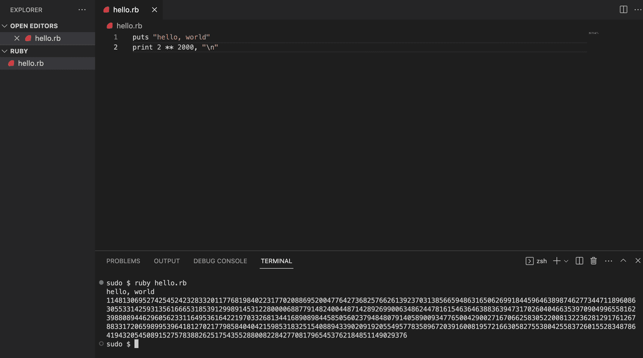Click the filled command decoration dot in terminal
The width and height of the screenshot is (643, 358).
pyautogui.click(x=101, y=283)
